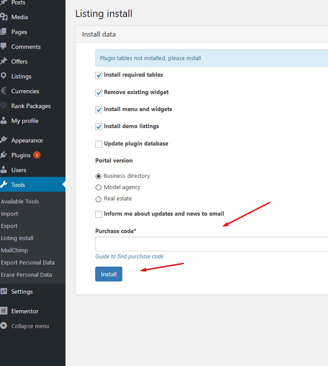The height and width of the screenshot is (366, 328).
Task: Open Guide to find purchase code link
Action: coord(129,256)
